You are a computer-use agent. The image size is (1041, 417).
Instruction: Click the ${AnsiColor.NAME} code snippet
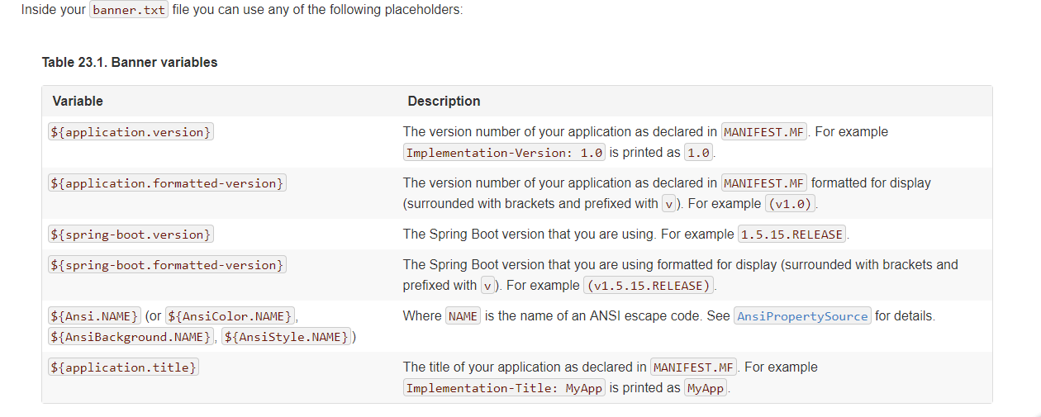[231, 316]
